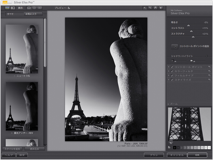The image size is (213, 160).
Task: Uncheck the スタイライズ option
Action: 172,80
